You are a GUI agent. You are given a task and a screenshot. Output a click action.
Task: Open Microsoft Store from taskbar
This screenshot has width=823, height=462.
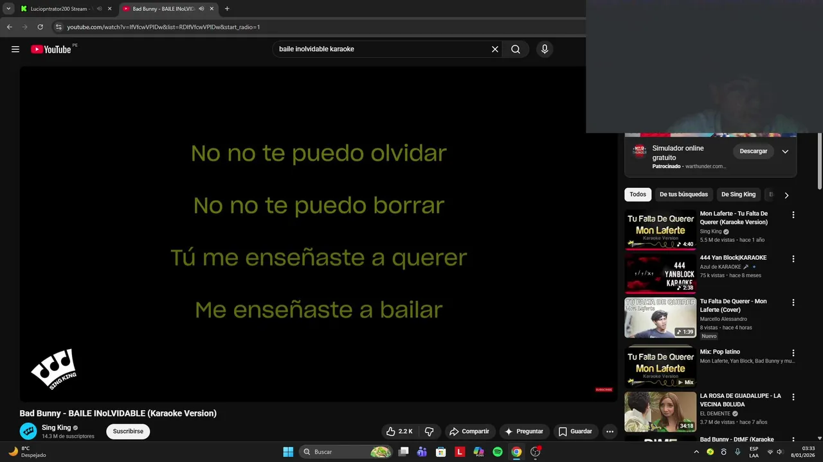pos(441,452)
